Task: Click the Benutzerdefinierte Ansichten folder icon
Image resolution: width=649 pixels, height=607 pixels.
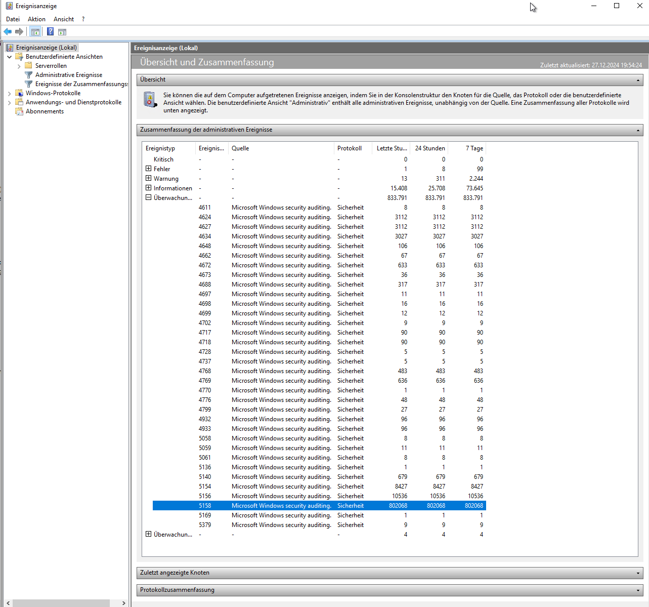Action: click(19, 57)
